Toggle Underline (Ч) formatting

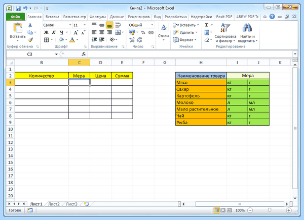(x=61, y=32)
